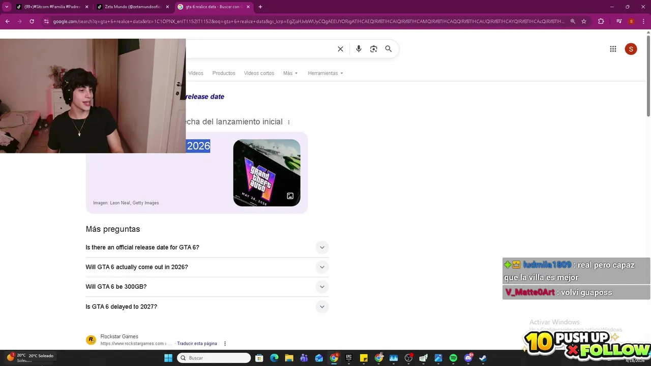Click the Windows taskbar 'Buscar' search field
The width and height of the screenshot is (651, 366).
click(214, 358)
